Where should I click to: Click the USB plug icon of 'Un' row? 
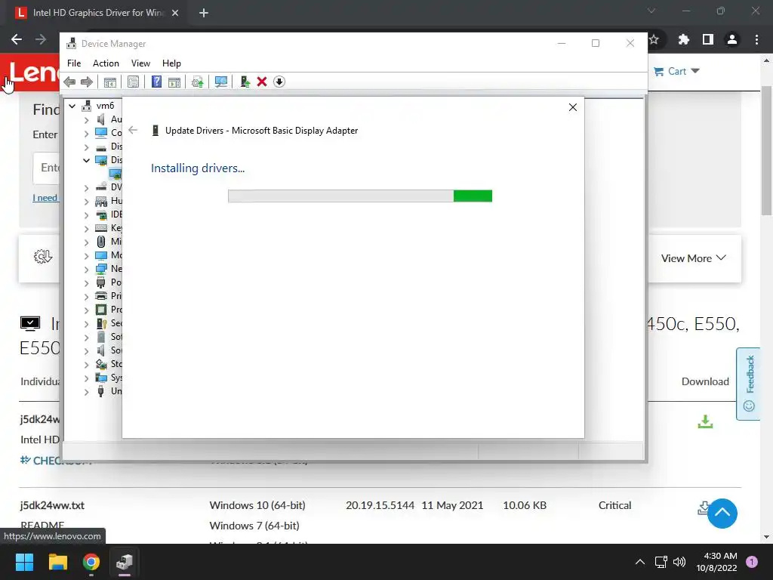pyautogui.click(x=101, y=391)
